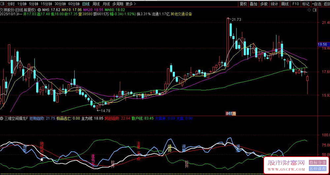
Task: Switch to the 分时 view
Action: point(11,4)
